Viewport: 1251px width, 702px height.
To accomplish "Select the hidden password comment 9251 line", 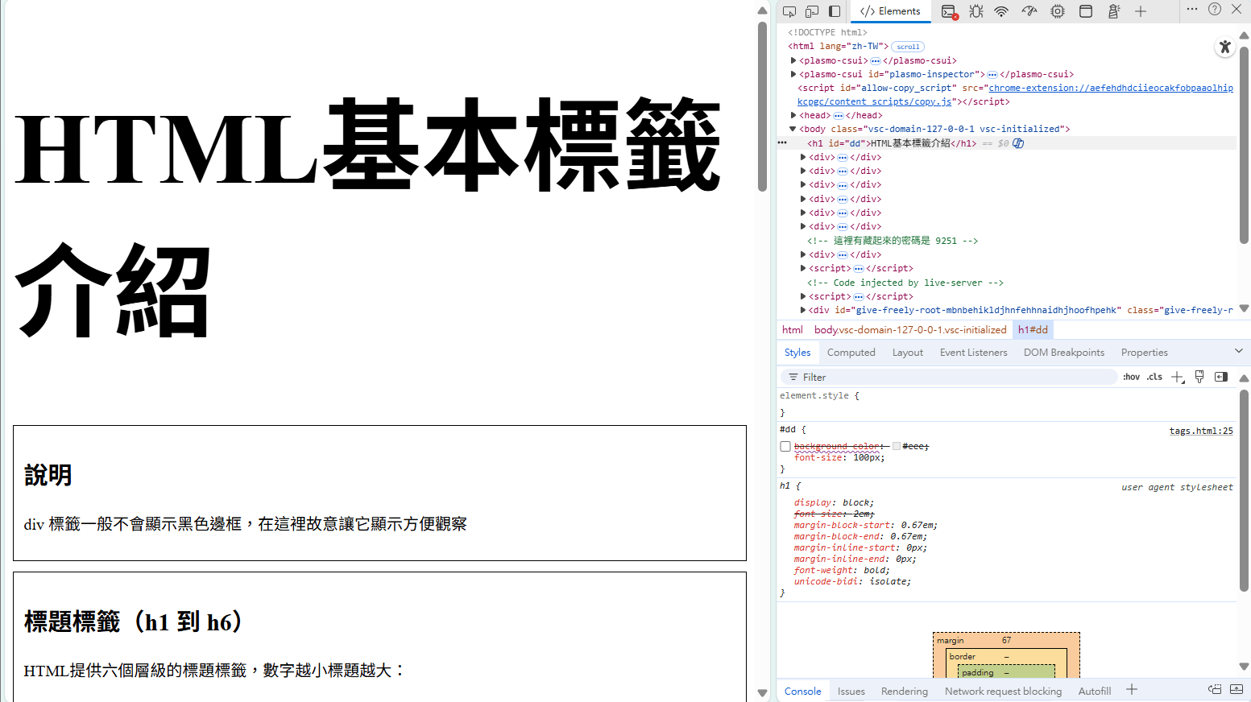I will point(893,241).
